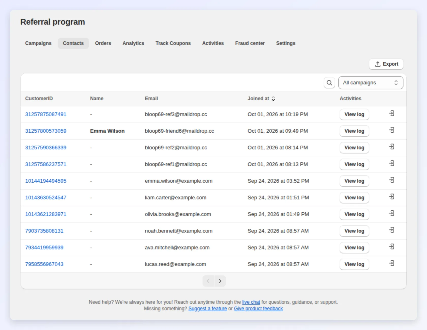This screenshot has width=427, height=330.
Task: Go to next page of contacts
Action: (x=220, y=281)
